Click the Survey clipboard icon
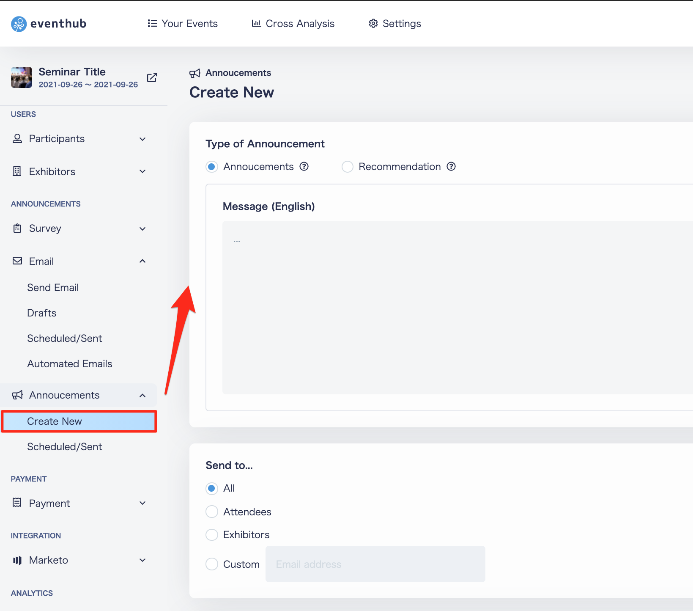The height and width of the screenshot is (611, 693). coord(17,228)
